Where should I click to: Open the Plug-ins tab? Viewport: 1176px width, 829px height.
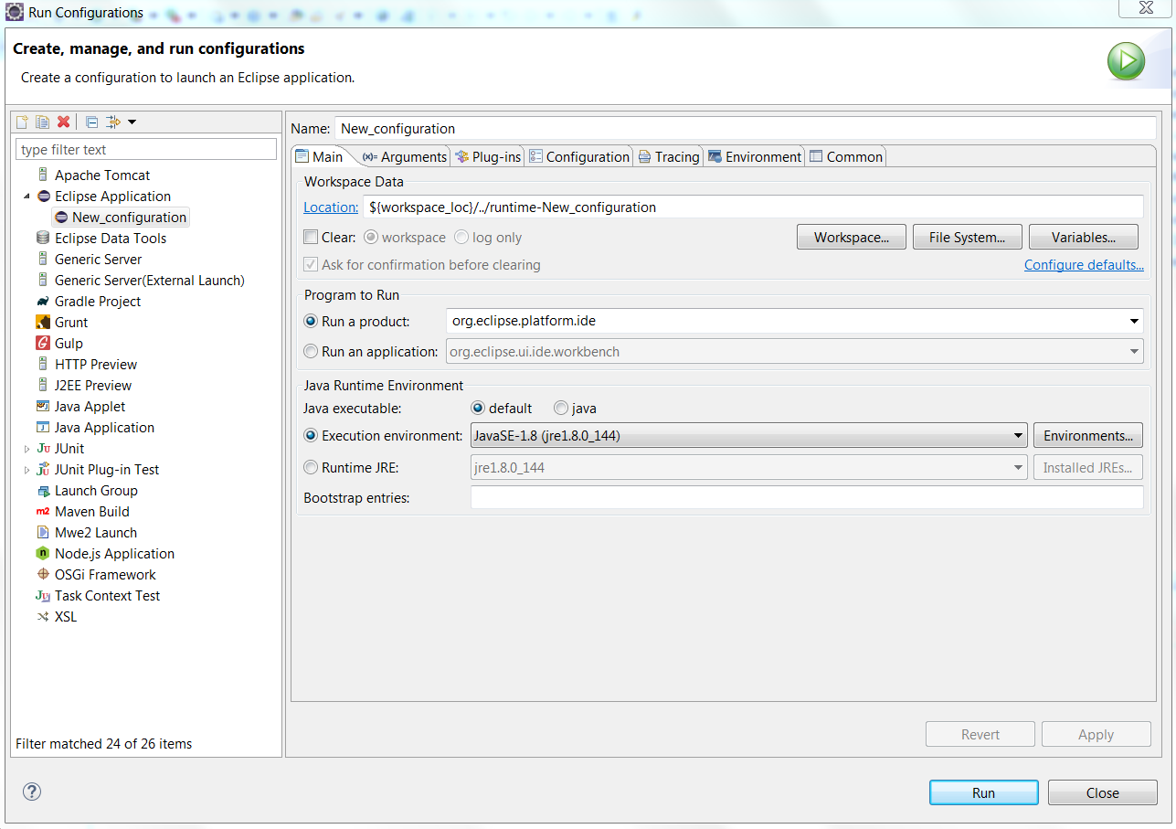pos(488,156)
